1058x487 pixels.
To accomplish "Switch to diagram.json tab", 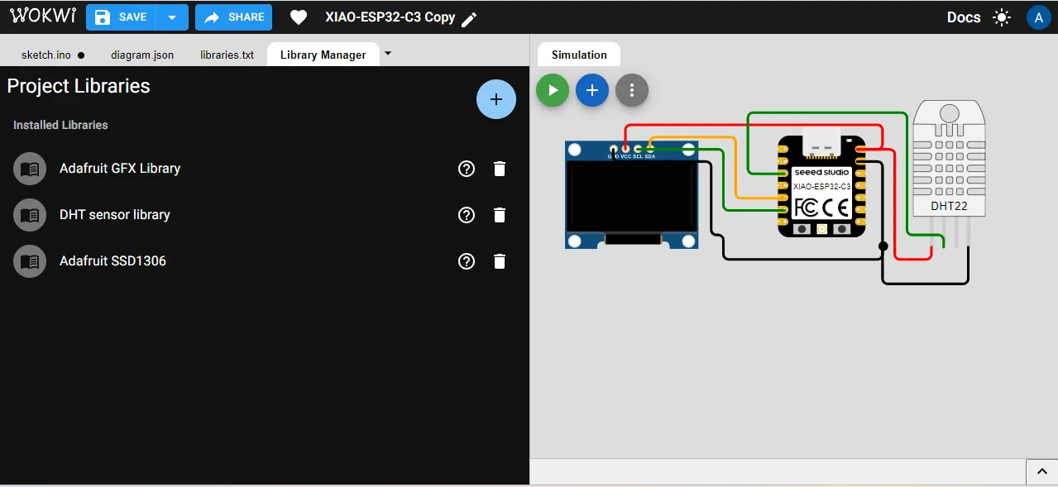I will (142, 55).
